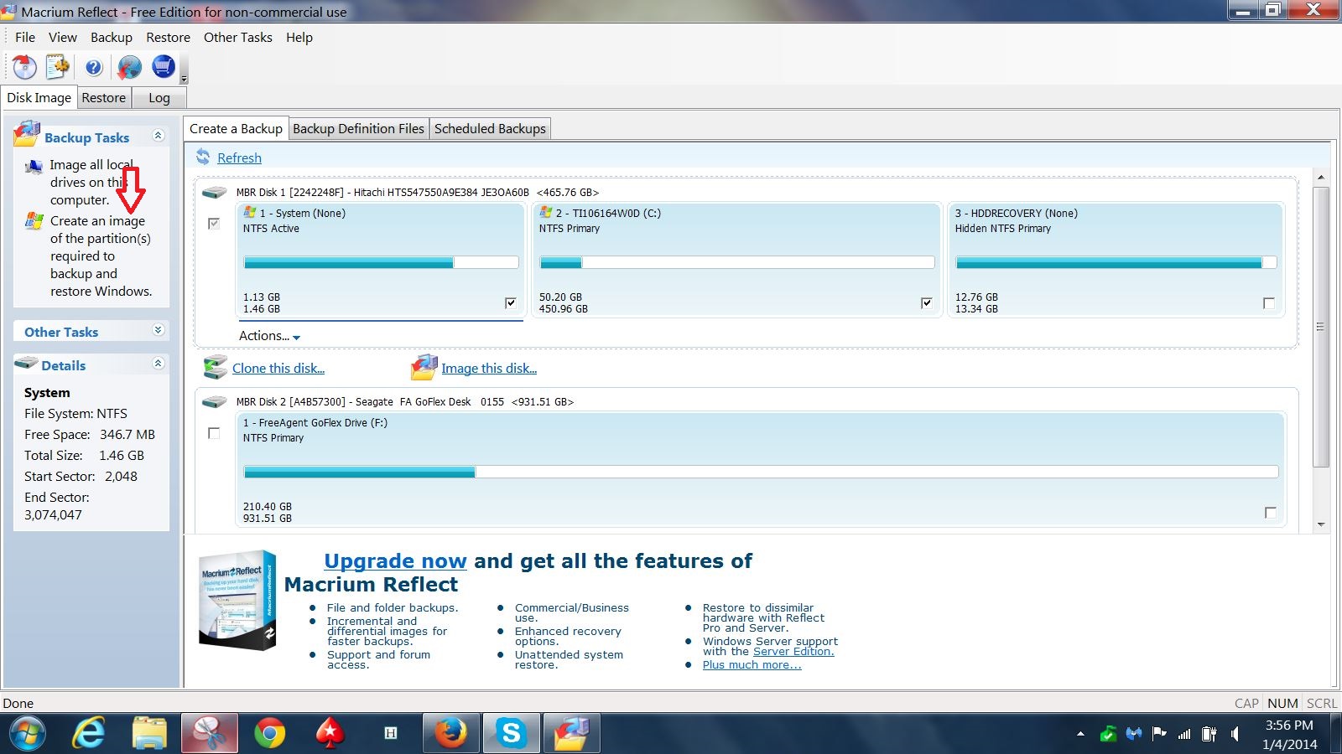
Task: Click the Clone this disk icon
Action: click(x=216, y=367)
